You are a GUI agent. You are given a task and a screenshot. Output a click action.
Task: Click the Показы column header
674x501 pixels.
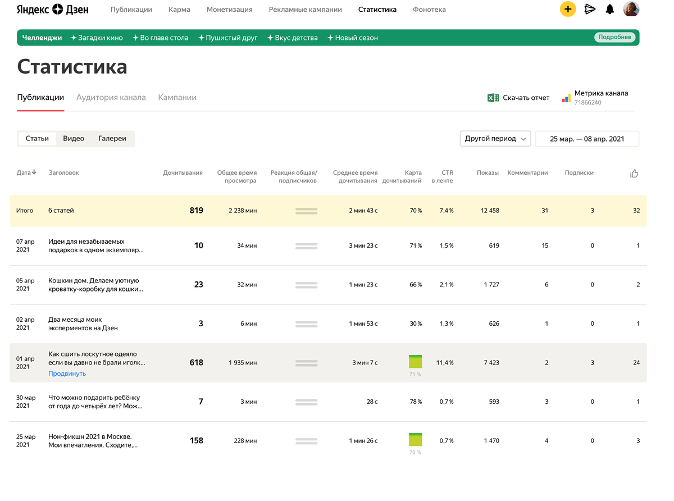click(x=488, y=173)
